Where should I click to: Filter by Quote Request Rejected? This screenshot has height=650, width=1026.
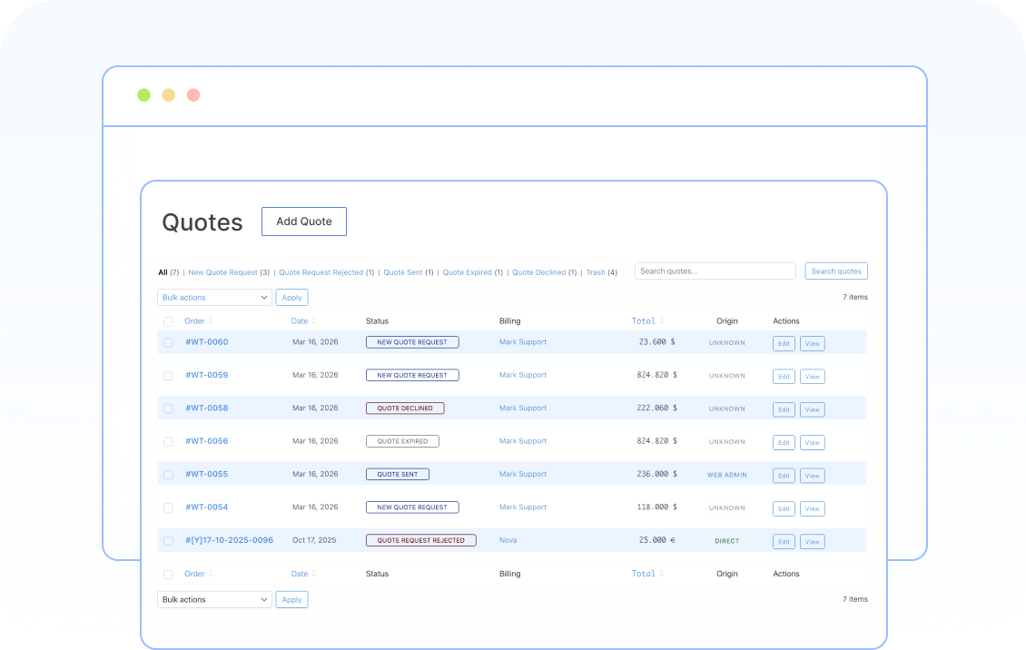click(x=321, y=272)
